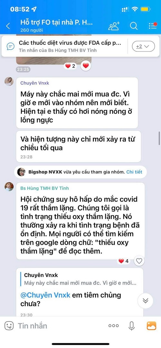The image size is (161, 348).
Task: View the 260 người member count
Action: point(32,30)
